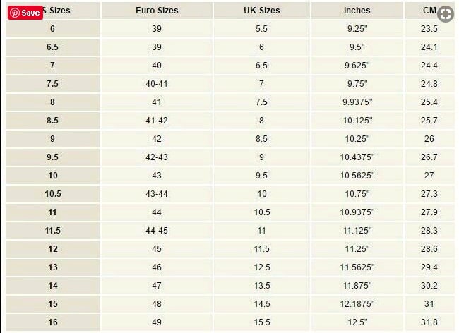Viewport: 459px width, 333px height.
Task: Select the US size 10.5 row label
Action: pyautogui.click(x=53, y=193)
